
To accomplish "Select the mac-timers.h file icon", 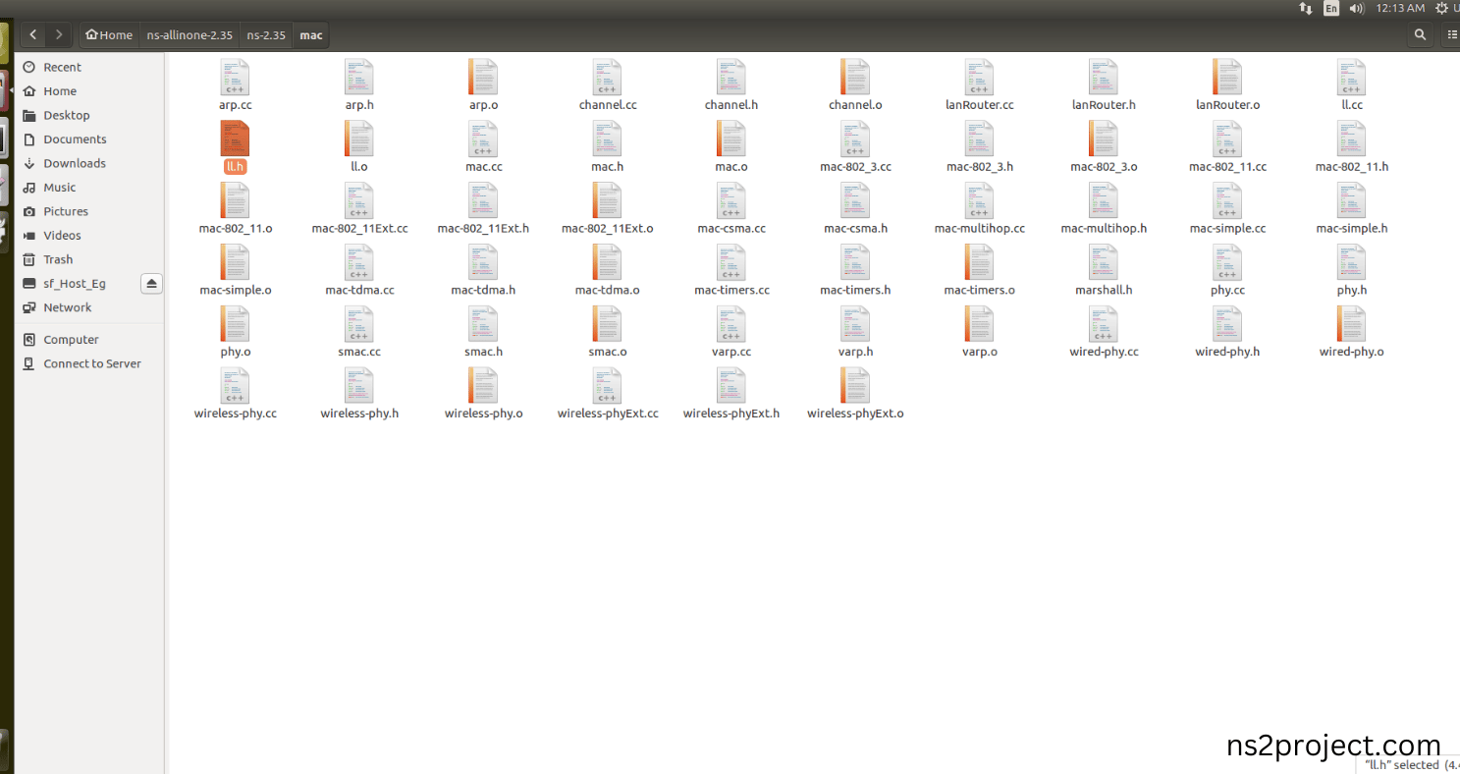I will click(x=855, y=263).
